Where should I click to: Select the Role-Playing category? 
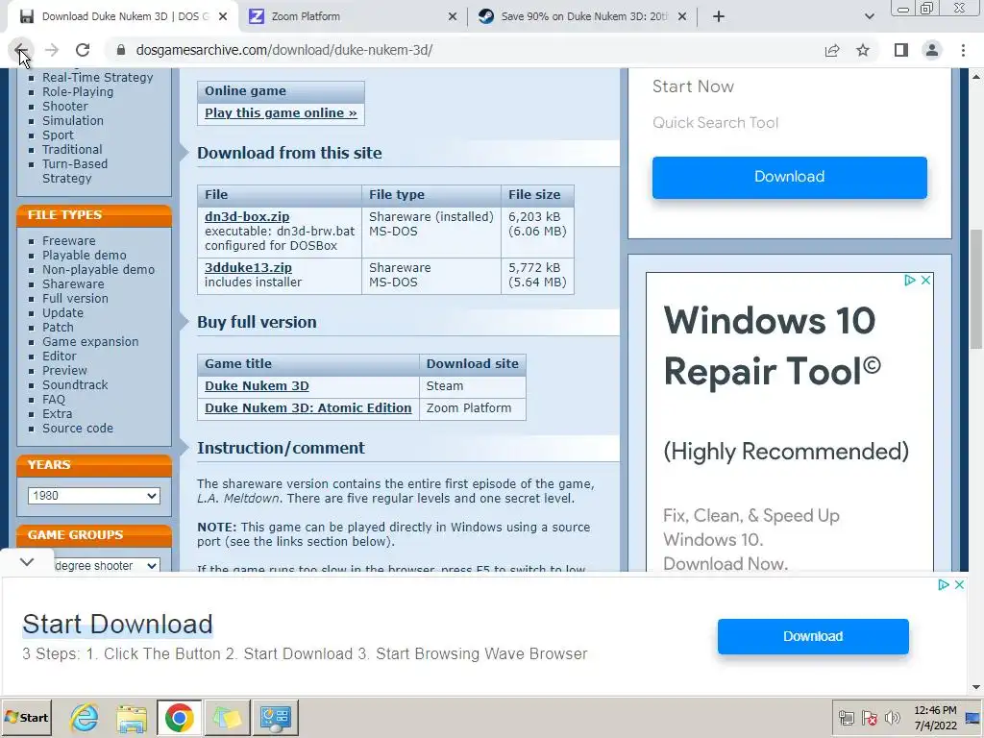click(x=78, y=91)
